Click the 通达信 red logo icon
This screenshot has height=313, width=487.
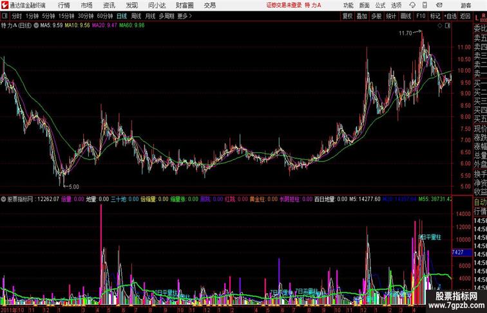click(x=5, y=5)
